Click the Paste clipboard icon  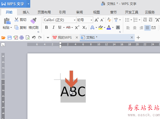click(7, 21)
